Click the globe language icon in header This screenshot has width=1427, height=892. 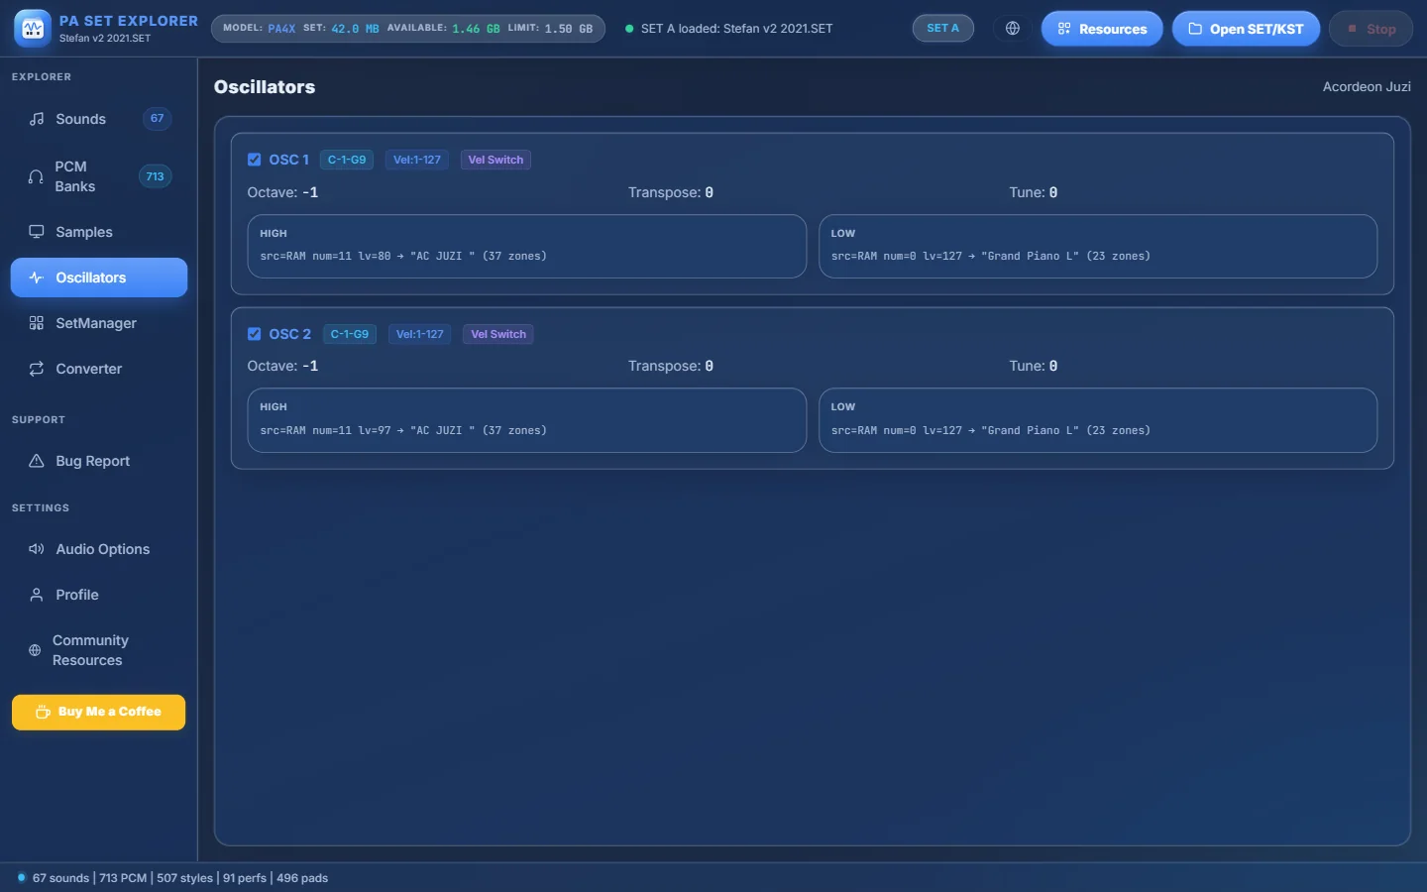[1012, 29]
